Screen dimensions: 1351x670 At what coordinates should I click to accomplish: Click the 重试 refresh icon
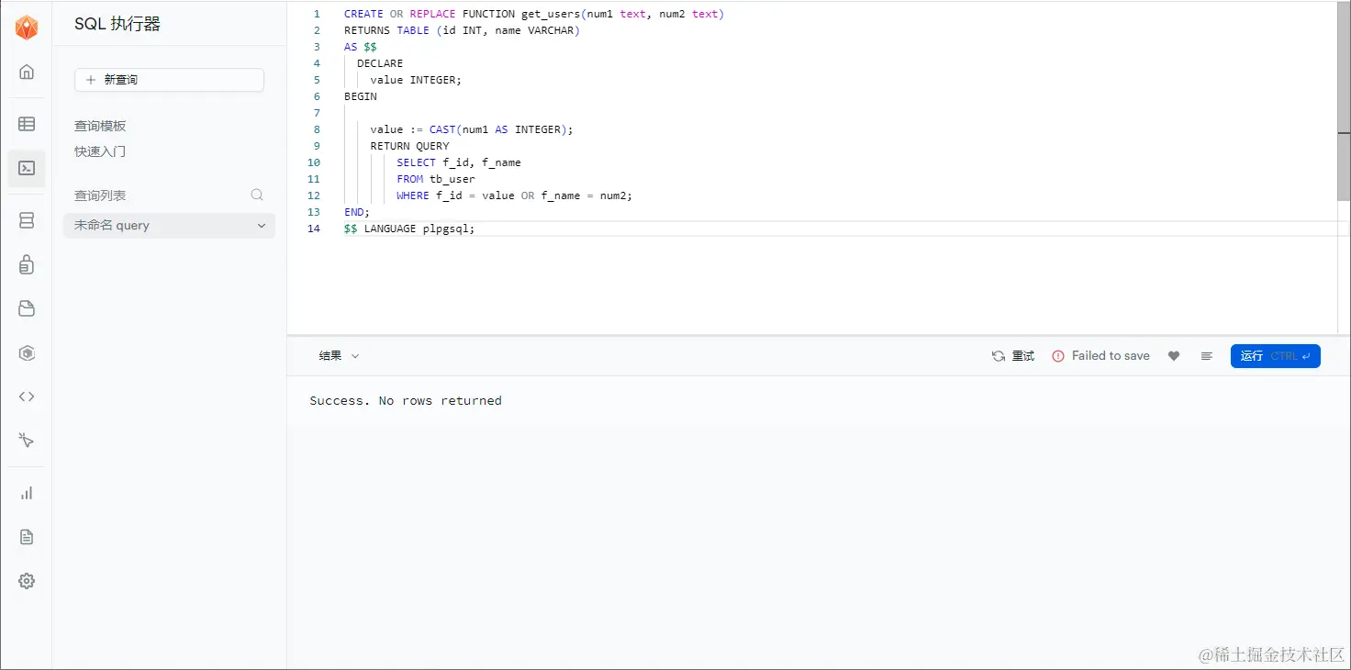[x=999, y=356]
